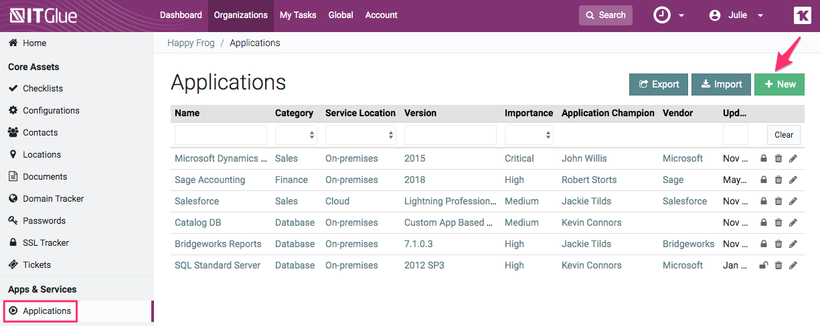
Task: Click the Name filter text field
Action: pos(221,135)
